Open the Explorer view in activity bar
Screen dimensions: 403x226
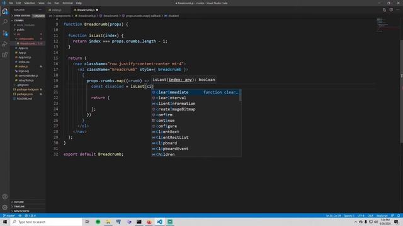point(5,11)
